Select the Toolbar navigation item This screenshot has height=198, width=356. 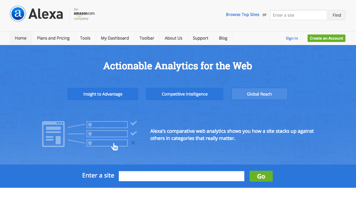[147, 38]
